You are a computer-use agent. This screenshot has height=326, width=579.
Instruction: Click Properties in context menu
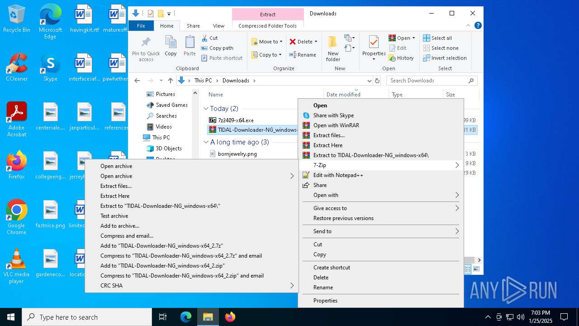(325, 301)
